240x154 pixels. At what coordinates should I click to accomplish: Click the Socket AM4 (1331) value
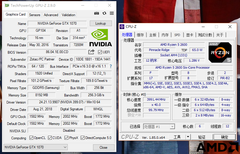point(174,55)
